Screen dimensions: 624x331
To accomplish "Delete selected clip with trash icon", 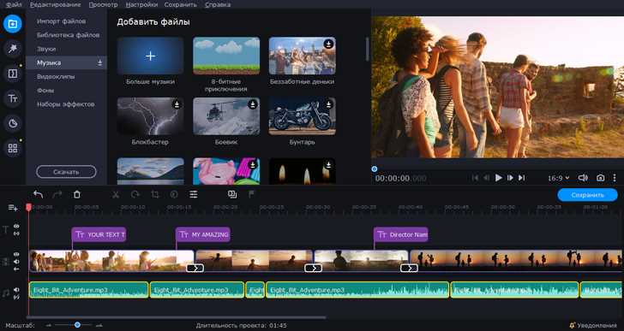I will click(x=77, y=194).
